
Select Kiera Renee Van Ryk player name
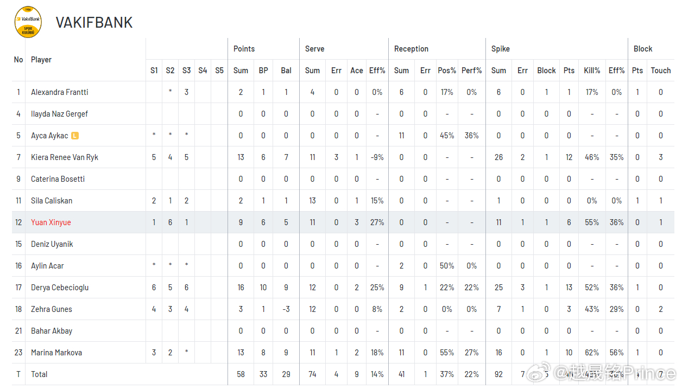(65, 157)
